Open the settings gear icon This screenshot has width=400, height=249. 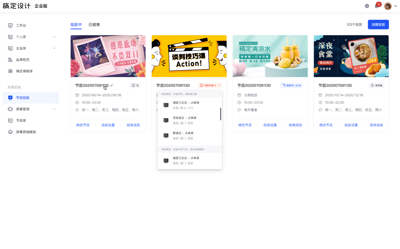367,6
